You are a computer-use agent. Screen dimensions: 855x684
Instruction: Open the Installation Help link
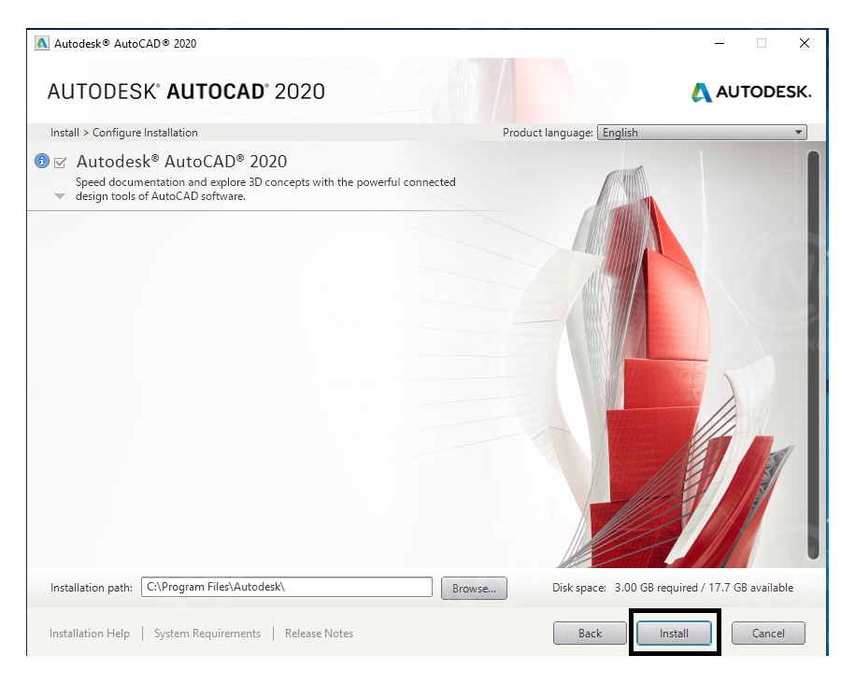(x=90, y=634)
